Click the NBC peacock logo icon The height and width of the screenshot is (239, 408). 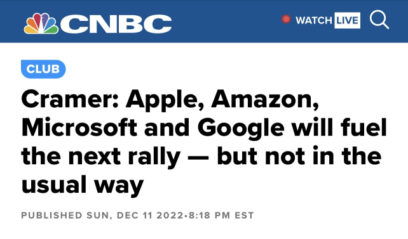point(41,23)
